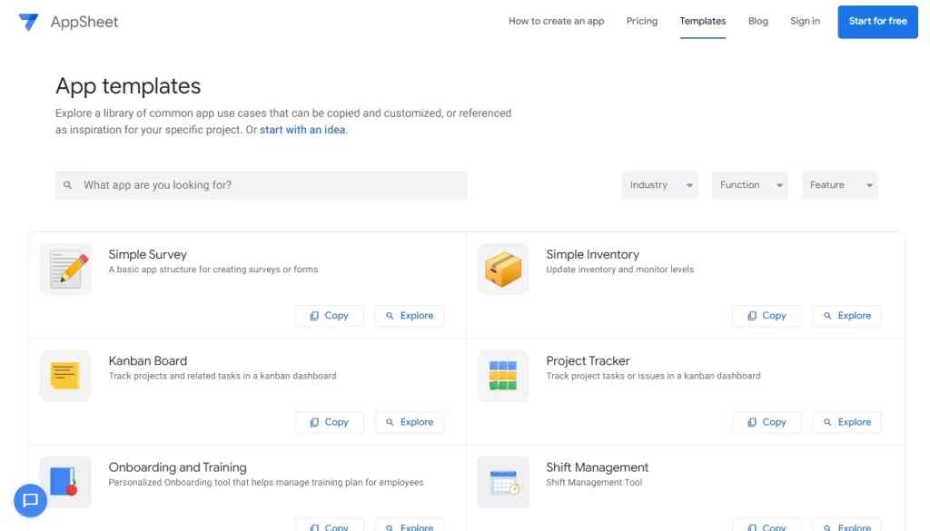
Task: Select the Templates nav tab
Action: click(x=703, y=22)
